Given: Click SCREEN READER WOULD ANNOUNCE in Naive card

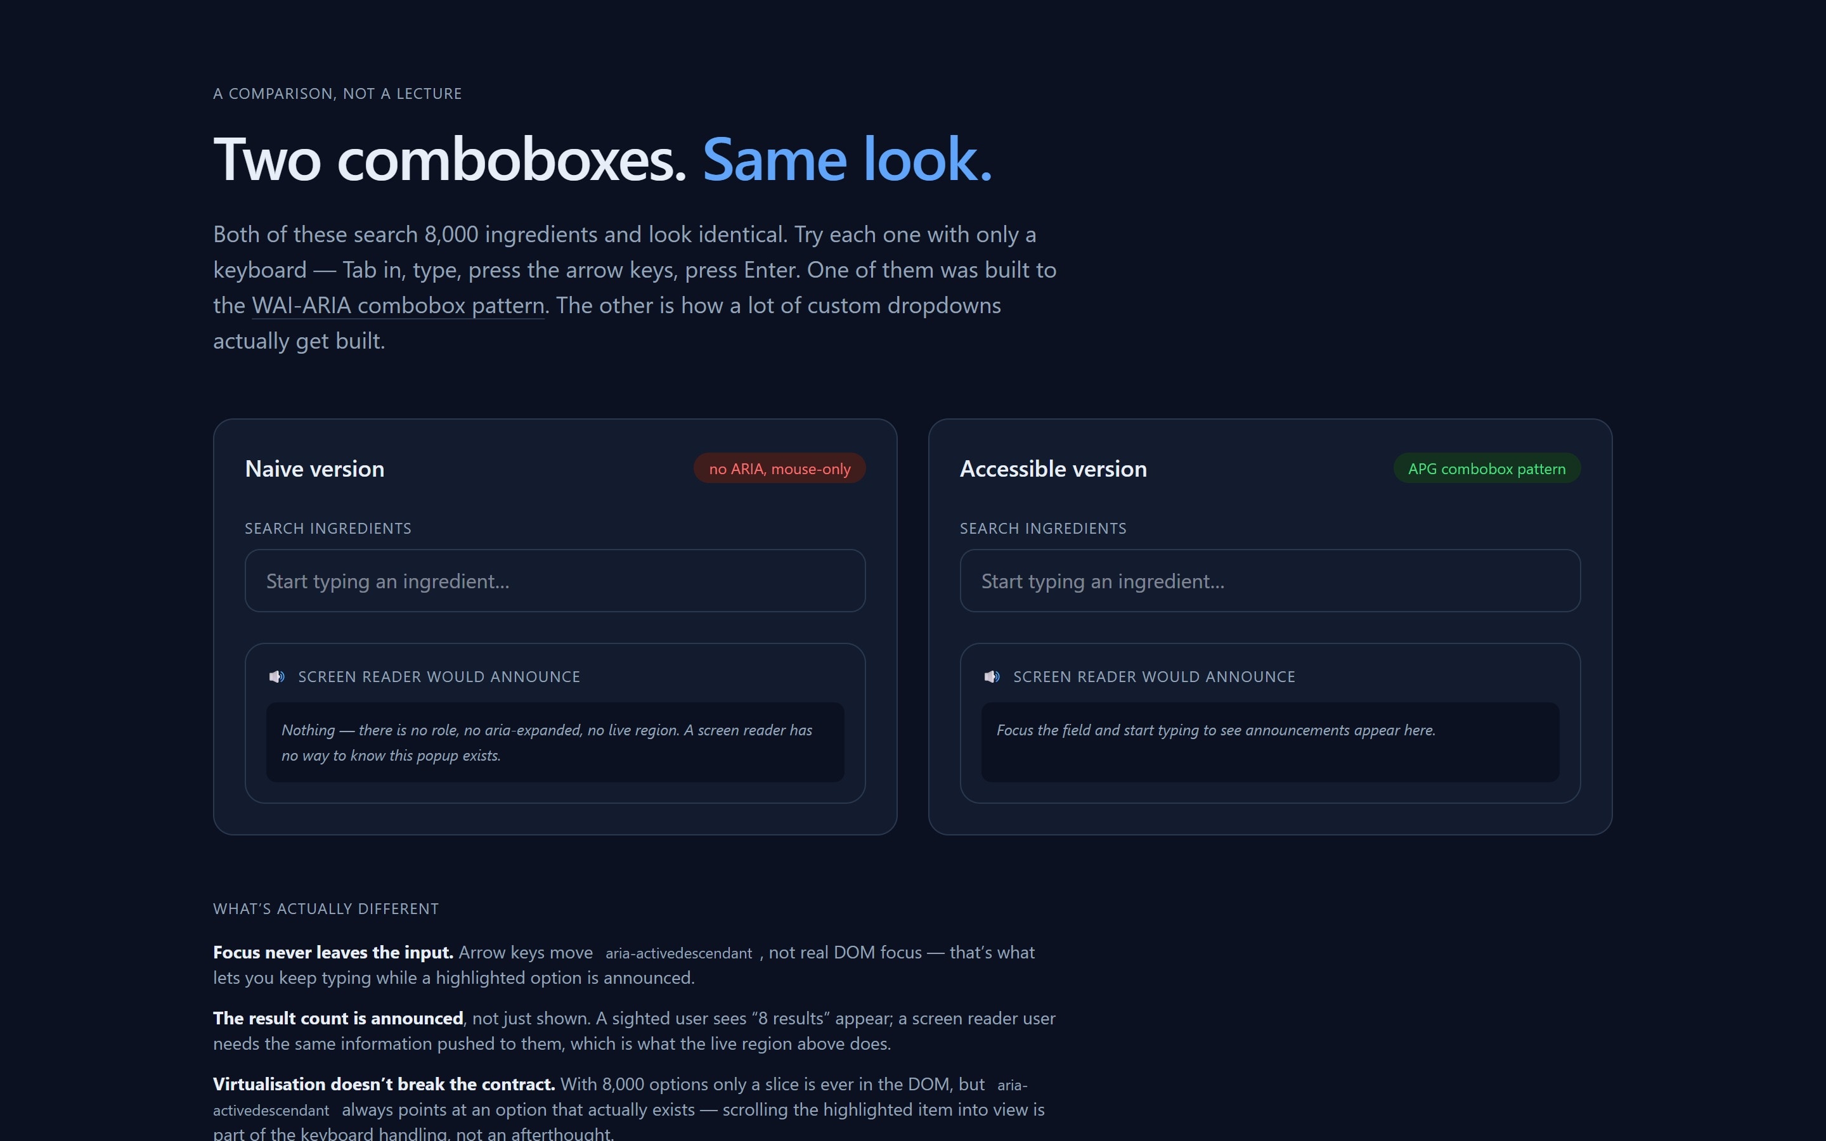Looking at the screenshot, I should [x=439, y=677].
